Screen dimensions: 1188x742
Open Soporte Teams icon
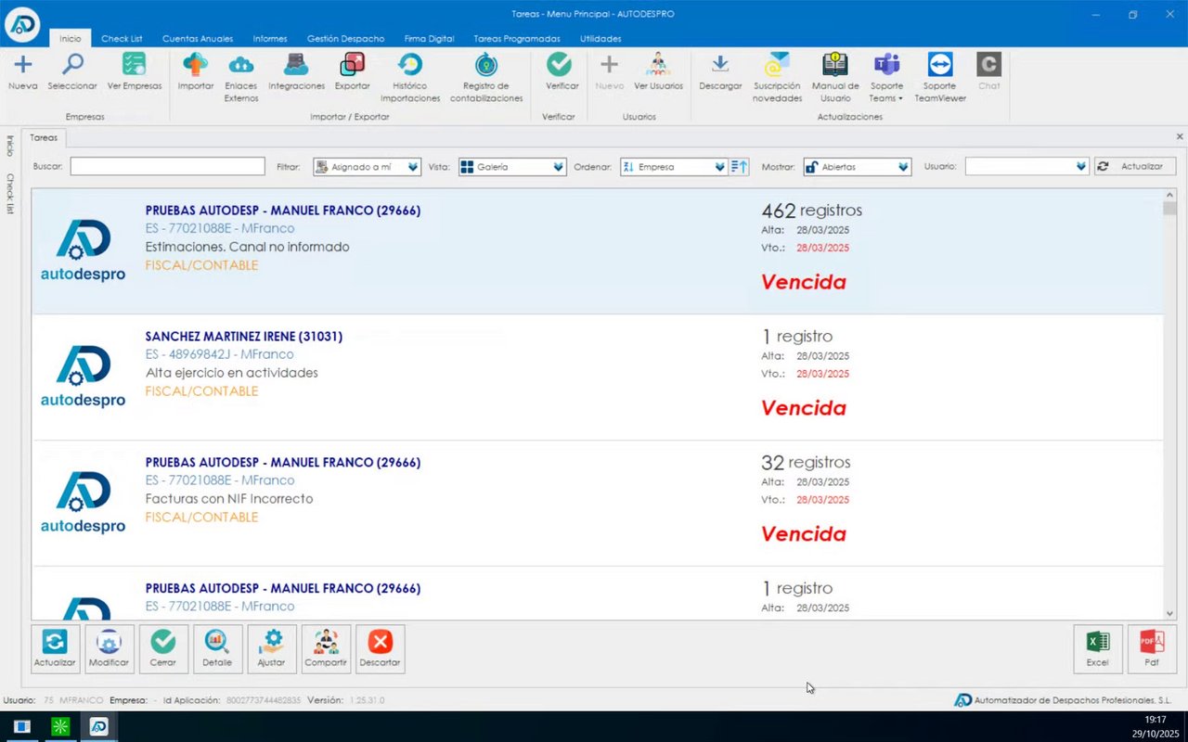point(886,65)
